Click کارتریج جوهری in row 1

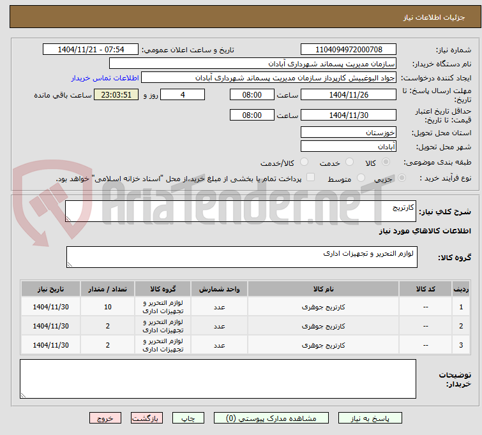[324, 307]
